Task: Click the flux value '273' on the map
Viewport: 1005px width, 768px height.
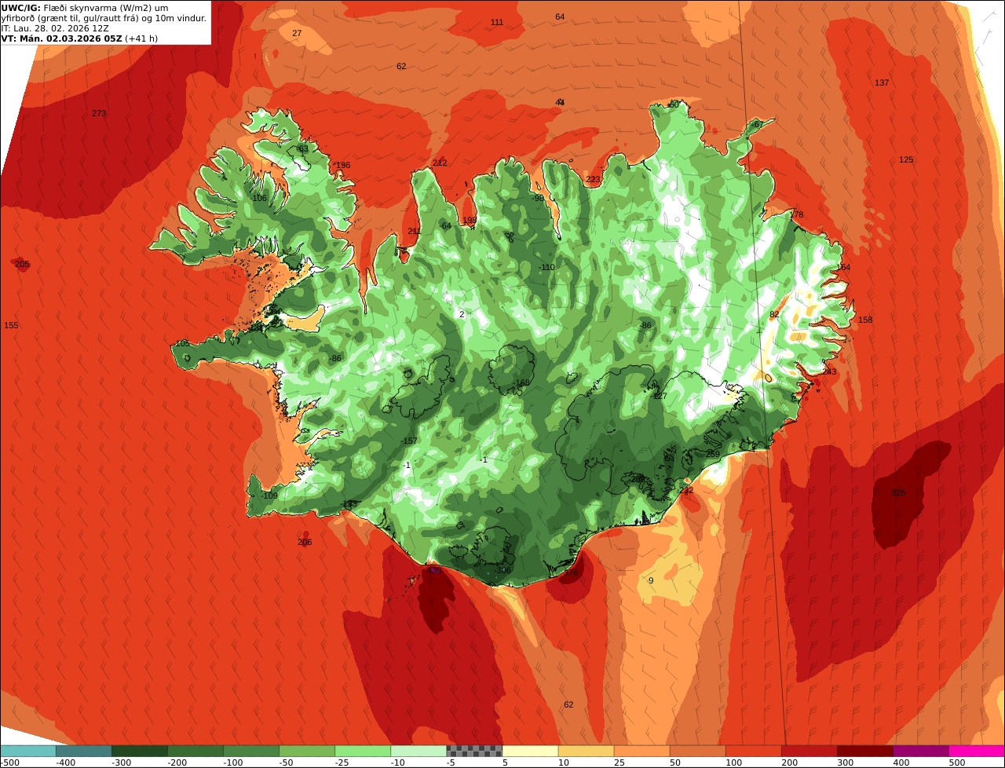Action: click(99, 113)
